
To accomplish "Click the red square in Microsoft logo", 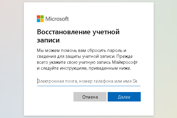I will point(38,17).
